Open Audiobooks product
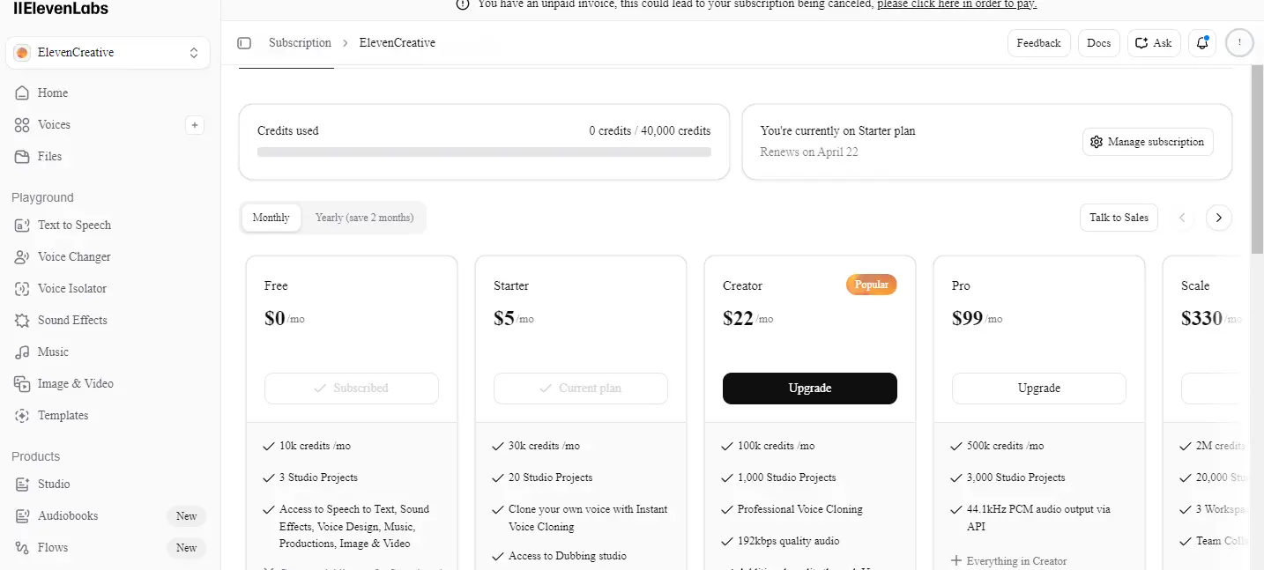This screenshot has width=1264, height=570. click(108, 515)
